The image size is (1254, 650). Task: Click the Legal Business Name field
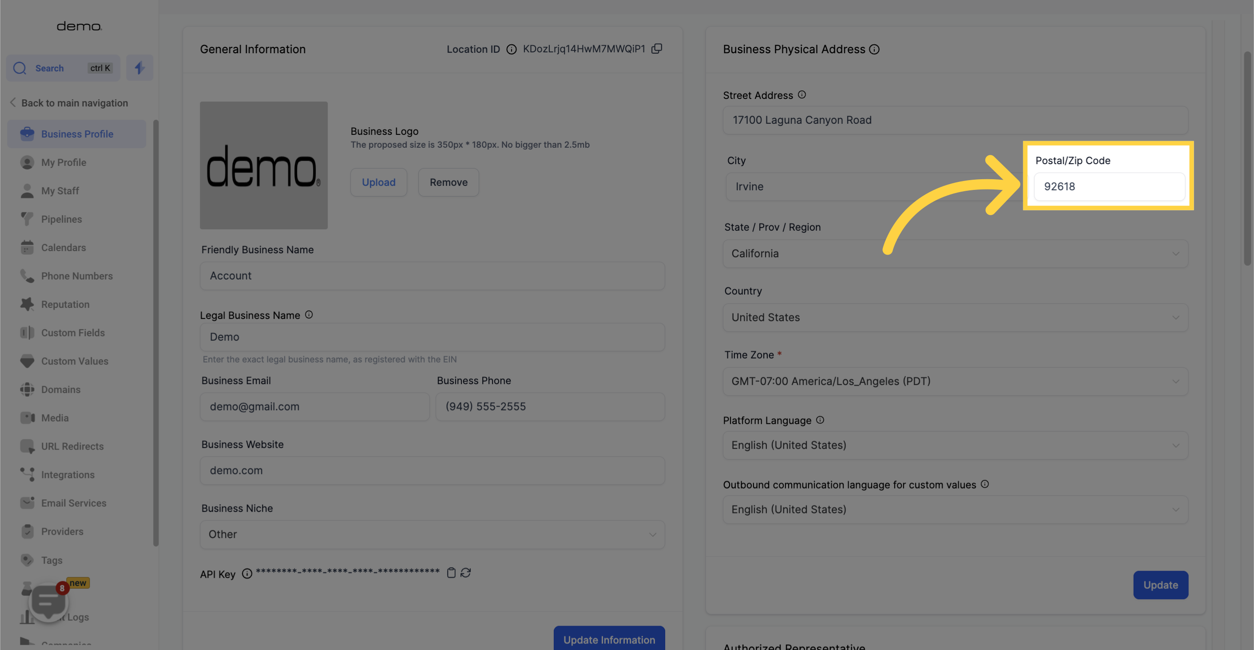click(x=432, y=337)
